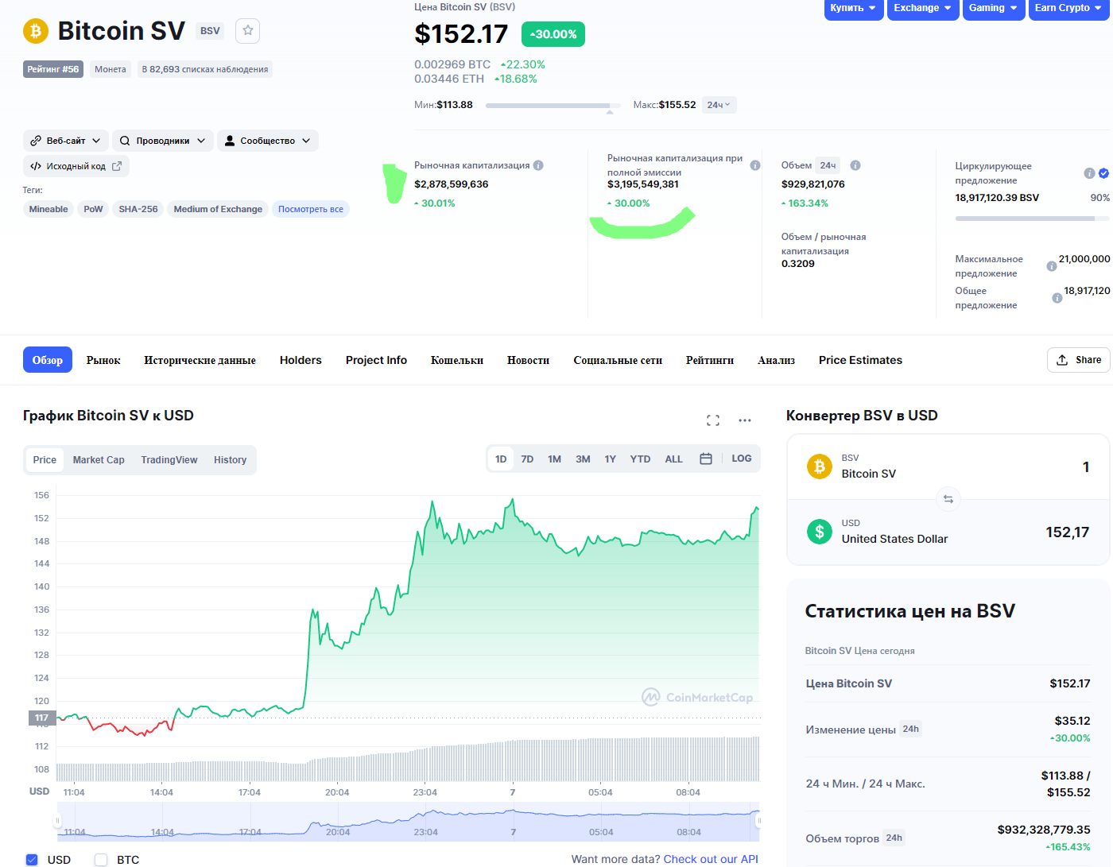Click the BSV coin icon in converter
The image size is (1113, 867).
tap(820, 466)
